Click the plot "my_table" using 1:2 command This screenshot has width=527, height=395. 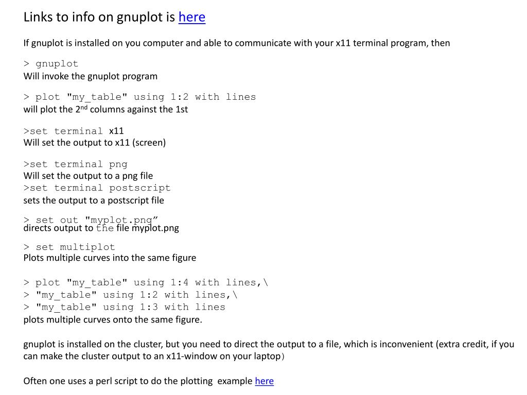point(139,97)
